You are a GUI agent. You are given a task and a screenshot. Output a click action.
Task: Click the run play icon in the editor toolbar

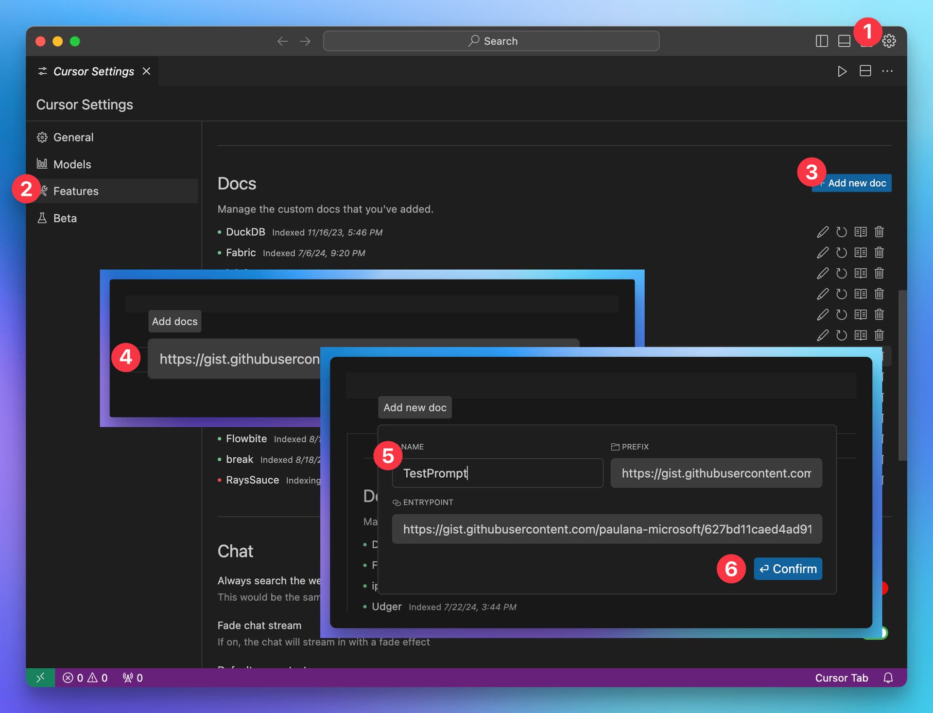tap(842, 71)
